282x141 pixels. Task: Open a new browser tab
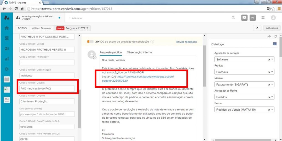46,2
